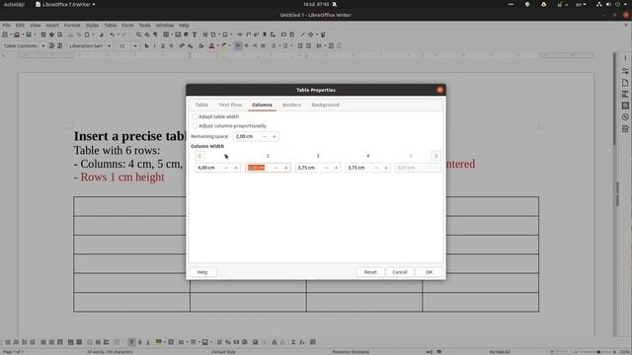Switch to the Borders tab
Screen dimensions: 632x355
pos(292,105)
